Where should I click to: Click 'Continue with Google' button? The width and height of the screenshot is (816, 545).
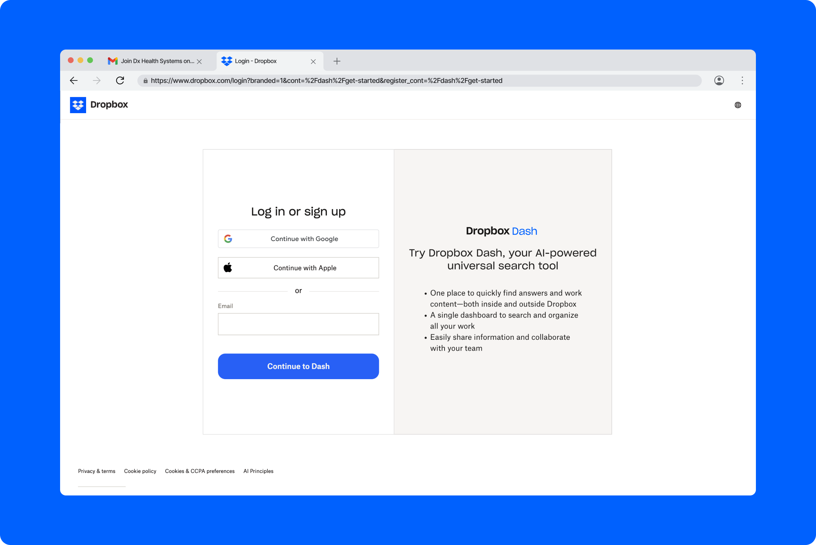point(299,239)
